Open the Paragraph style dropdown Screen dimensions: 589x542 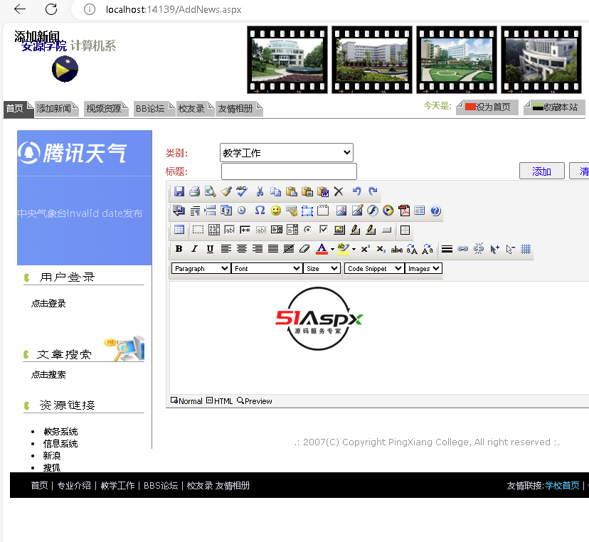coord(201,268)
